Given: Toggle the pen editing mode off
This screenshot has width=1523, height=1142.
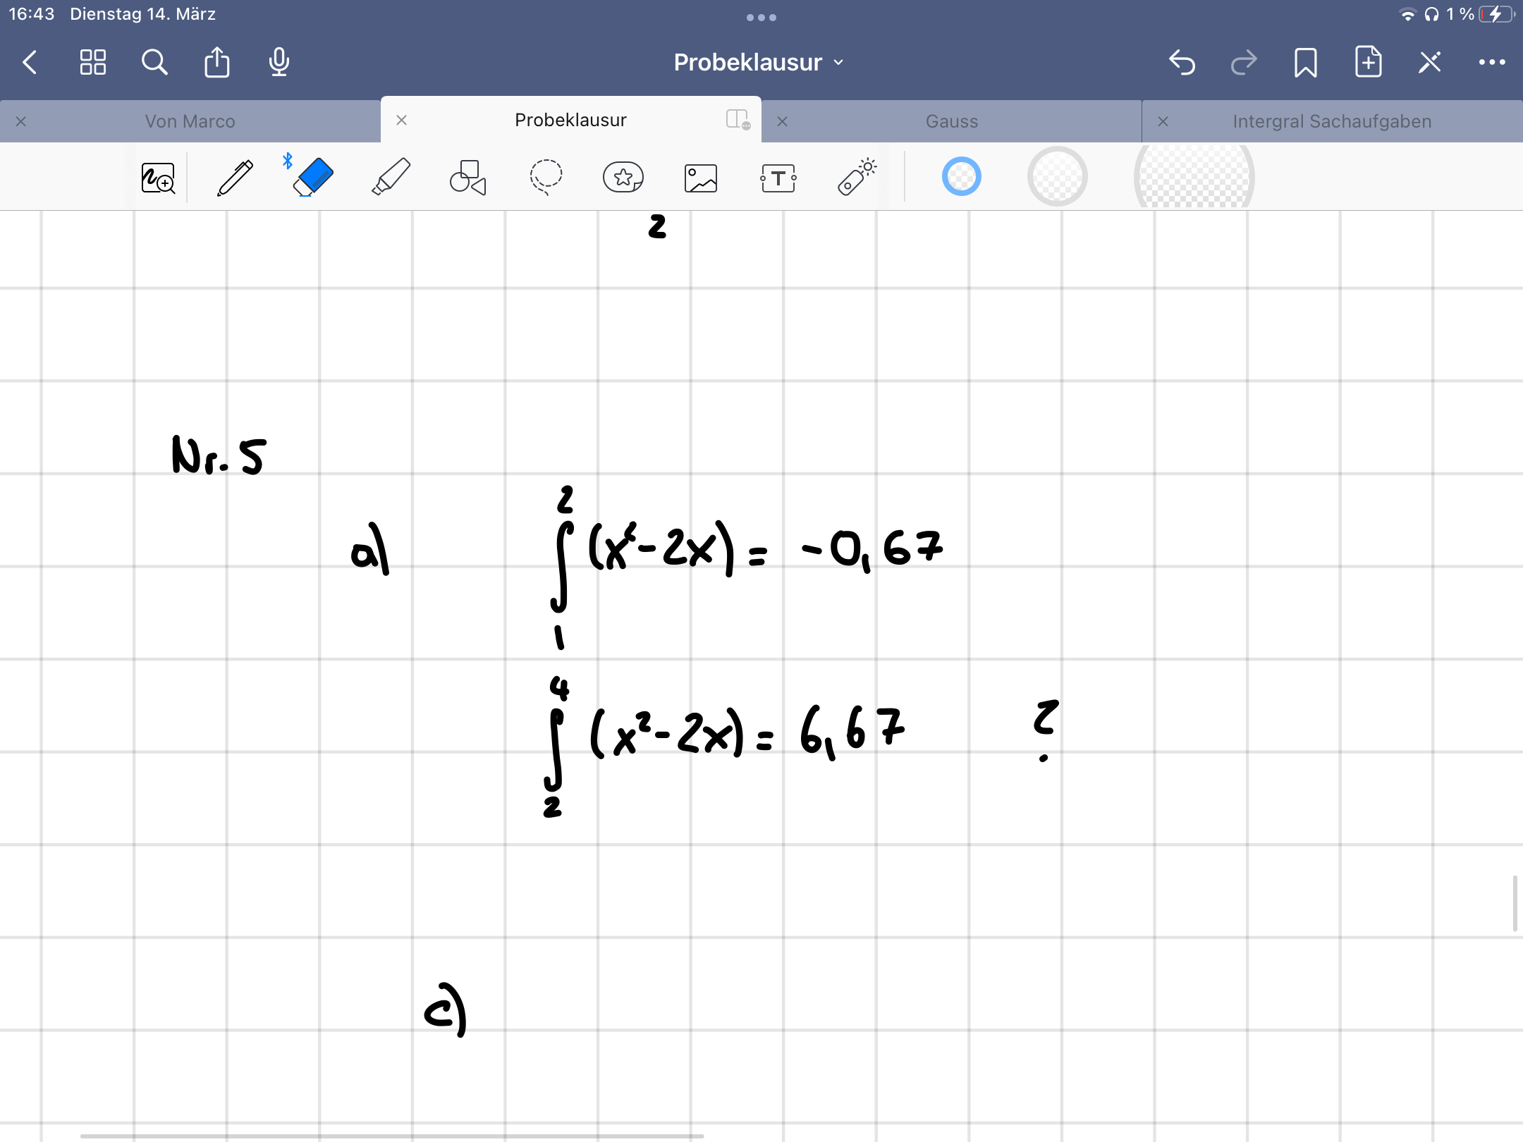Looking at the screenshot, I should (x=1430, y=62).
